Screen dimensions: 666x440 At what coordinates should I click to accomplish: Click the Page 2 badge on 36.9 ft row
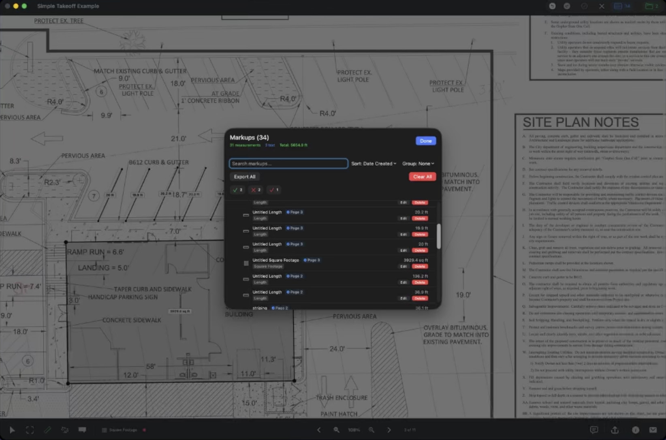[295, 292]
